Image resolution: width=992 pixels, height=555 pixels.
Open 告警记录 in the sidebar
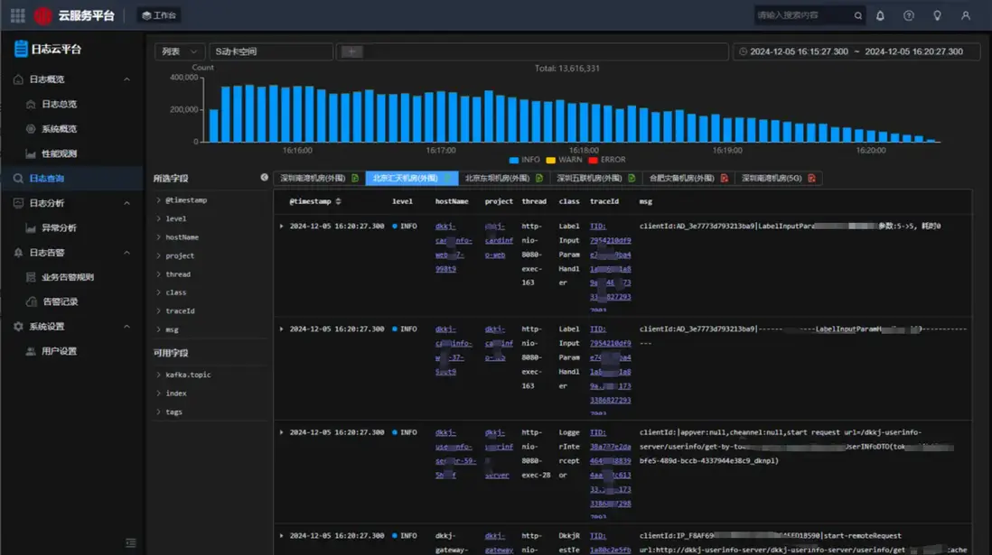[x=61, y=301]
